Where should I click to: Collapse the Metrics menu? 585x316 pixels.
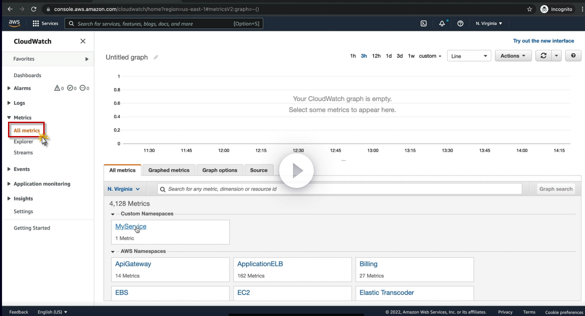coord(9,117)
